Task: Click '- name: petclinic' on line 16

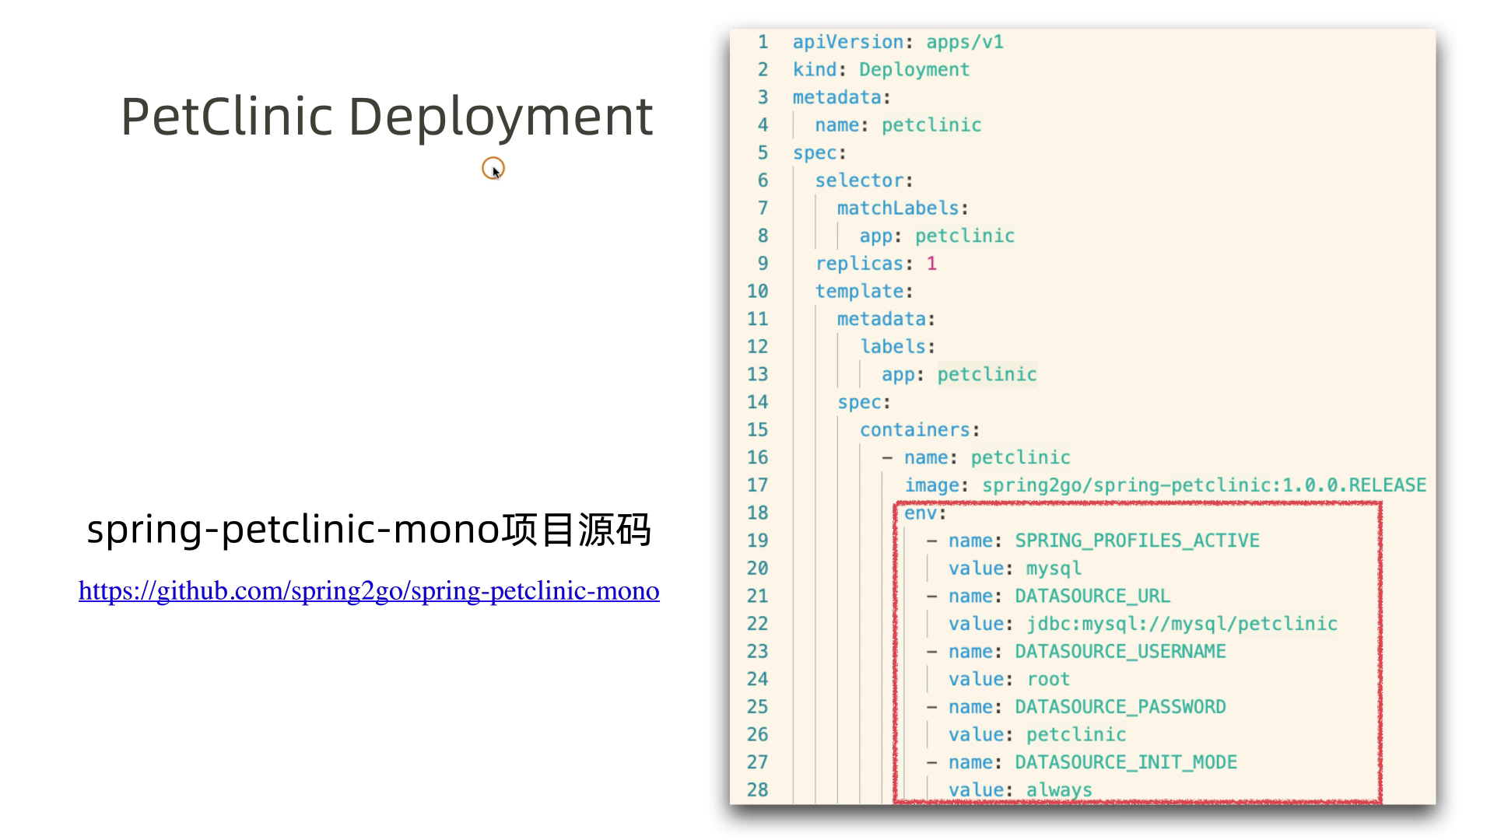Action: [x=976, y=457]
